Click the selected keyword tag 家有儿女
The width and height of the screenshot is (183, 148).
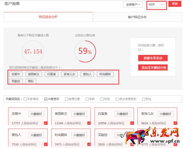[x=70, y=74]
